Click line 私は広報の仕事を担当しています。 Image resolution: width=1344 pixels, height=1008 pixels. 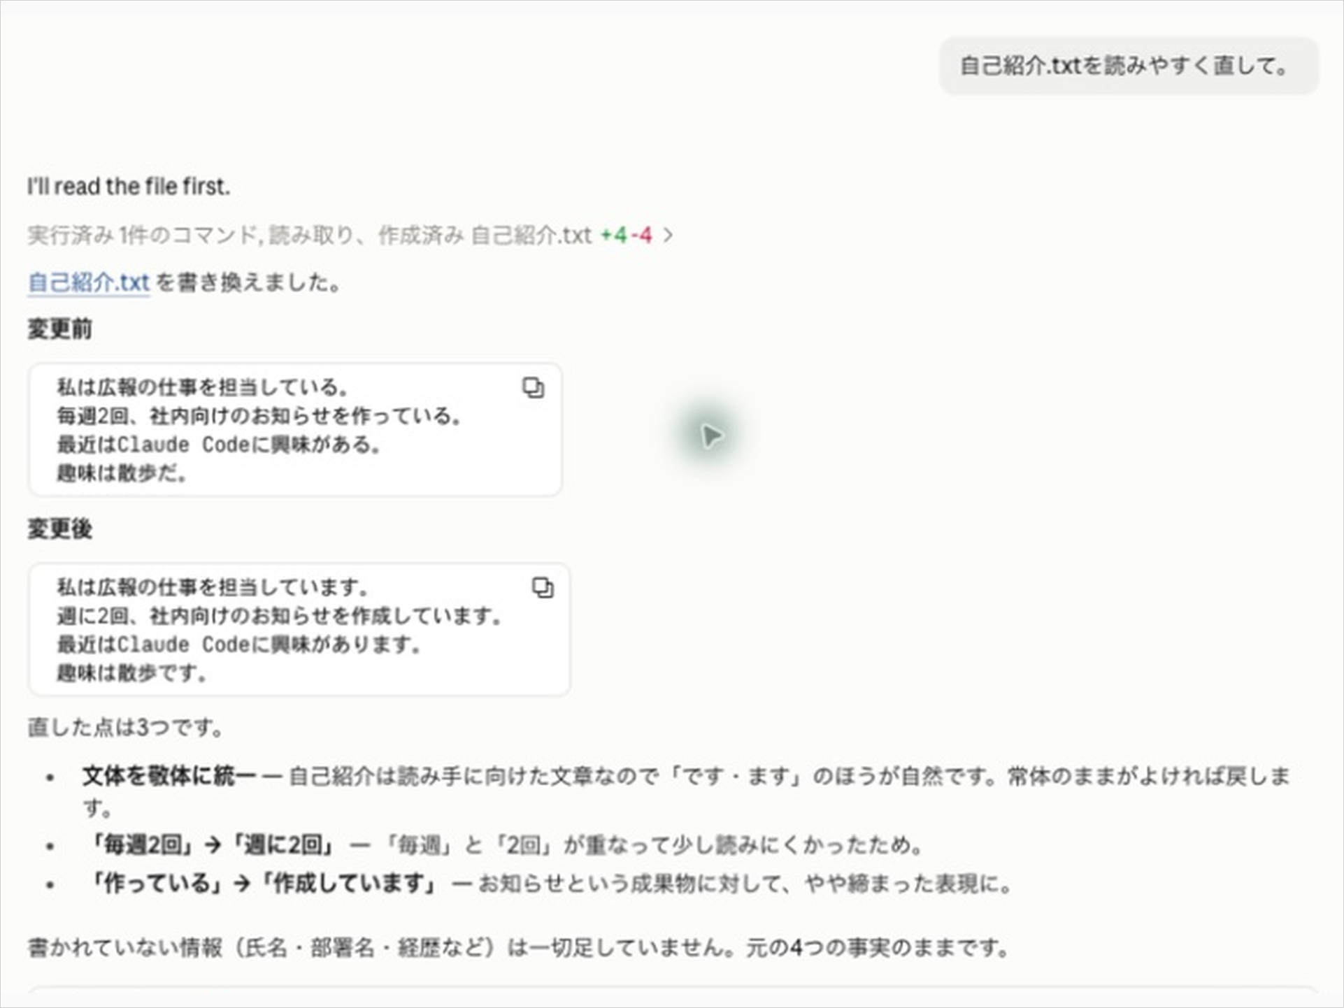click(x=213, y=587)
